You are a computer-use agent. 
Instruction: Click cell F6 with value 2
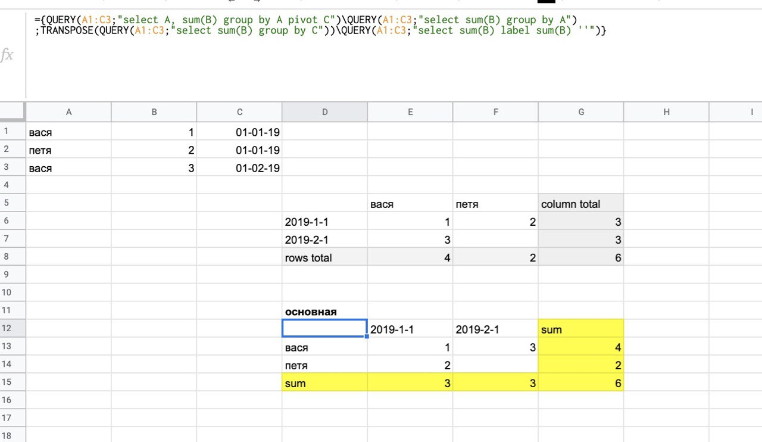coord(495,221)
